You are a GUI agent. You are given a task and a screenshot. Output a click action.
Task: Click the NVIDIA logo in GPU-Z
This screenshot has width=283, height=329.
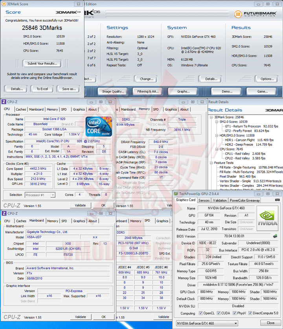pos(268,218)
